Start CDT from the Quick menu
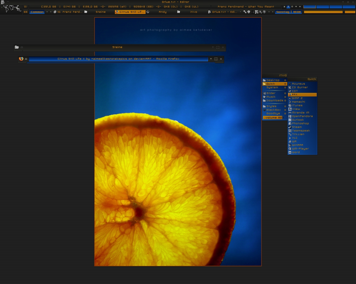Viewport: 356px width, 284px height. coord(302,91)
